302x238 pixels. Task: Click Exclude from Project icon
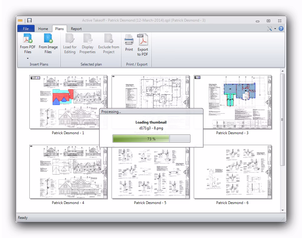(109, 39)
